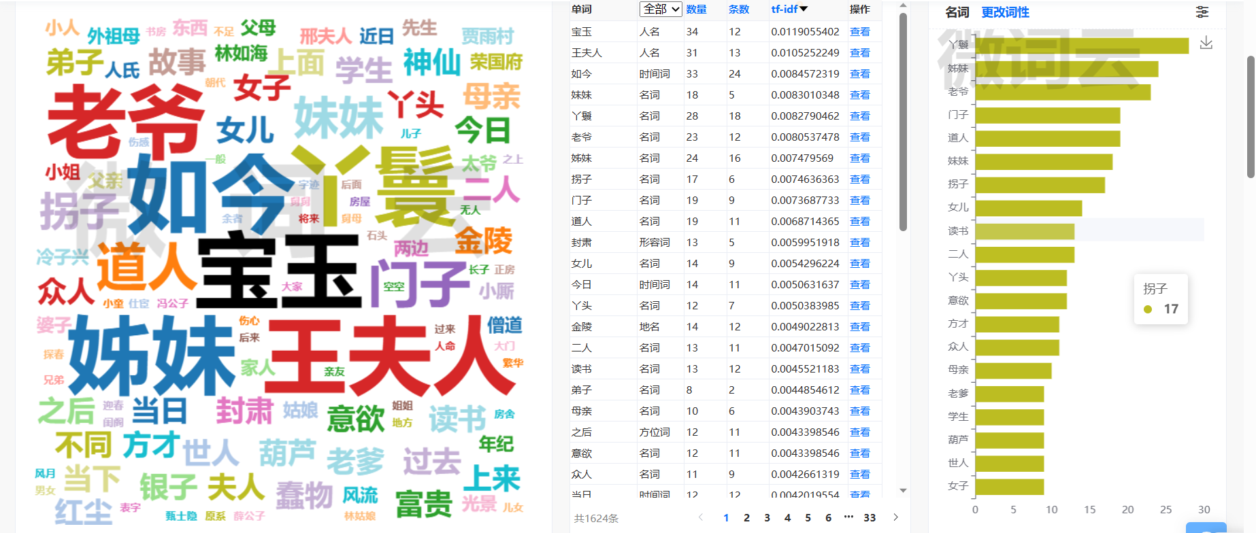
Task: Click the red word 老爷 in word cloud
Action: [126, 121]
